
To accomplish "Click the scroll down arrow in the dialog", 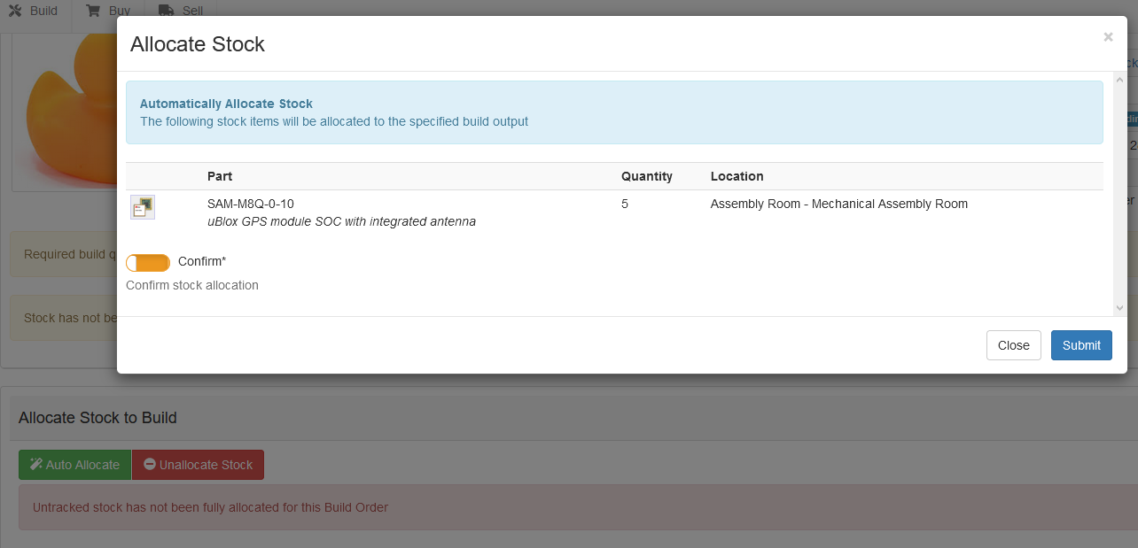I will coord(1119,307).
